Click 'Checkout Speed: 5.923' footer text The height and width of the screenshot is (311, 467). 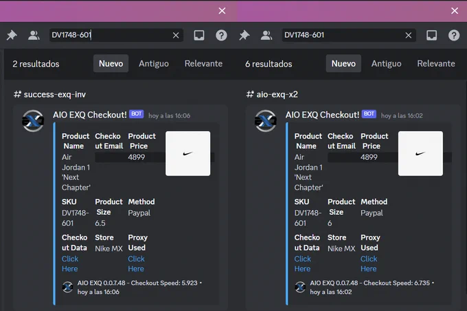164,283
